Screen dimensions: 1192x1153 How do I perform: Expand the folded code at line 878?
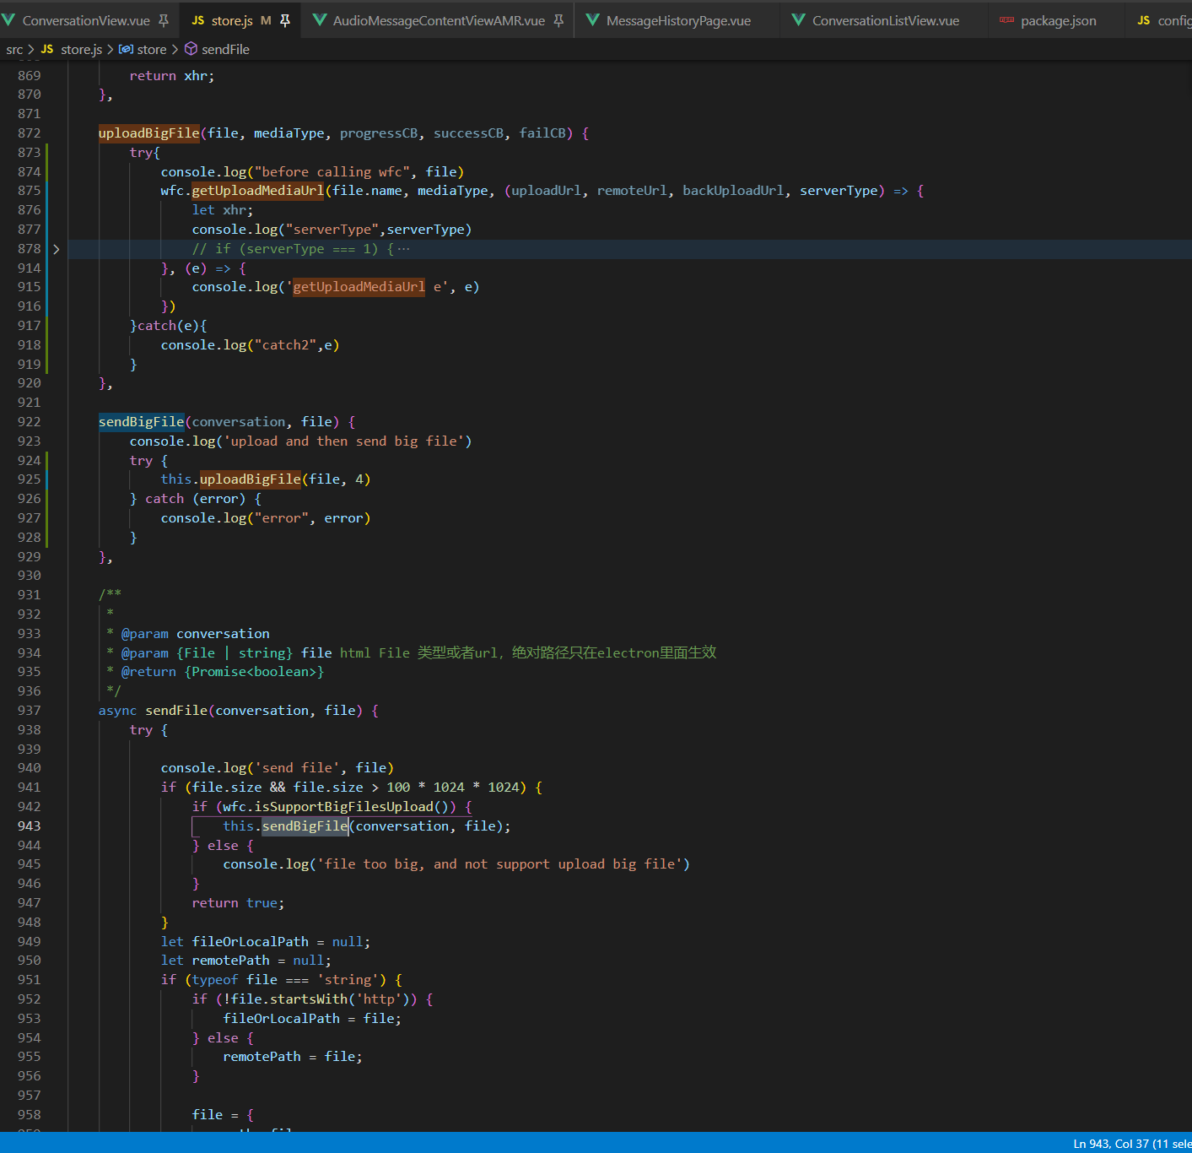(x=56, y=248)
